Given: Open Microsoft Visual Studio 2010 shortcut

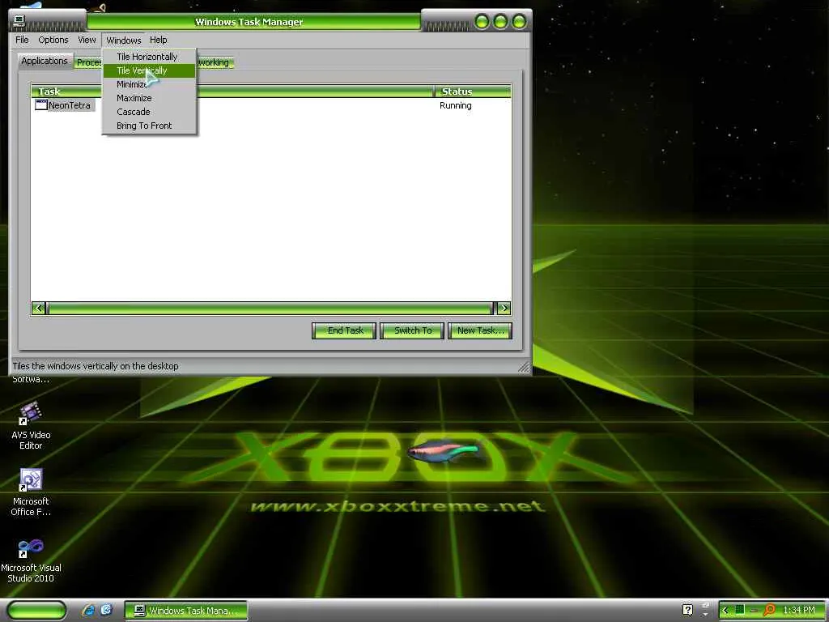Looking at the screenshot, I should [31, 560].
